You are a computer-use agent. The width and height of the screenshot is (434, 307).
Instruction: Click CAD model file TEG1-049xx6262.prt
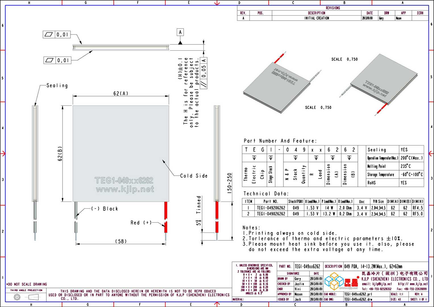(358, 294)
